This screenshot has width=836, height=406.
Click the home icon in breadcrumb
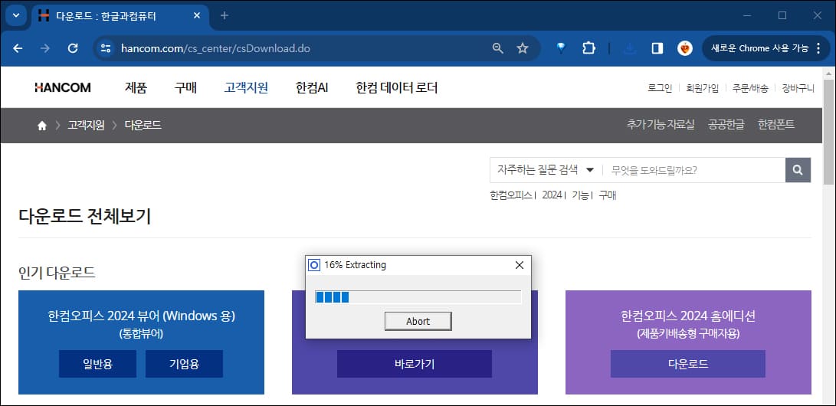click(42, 126)
